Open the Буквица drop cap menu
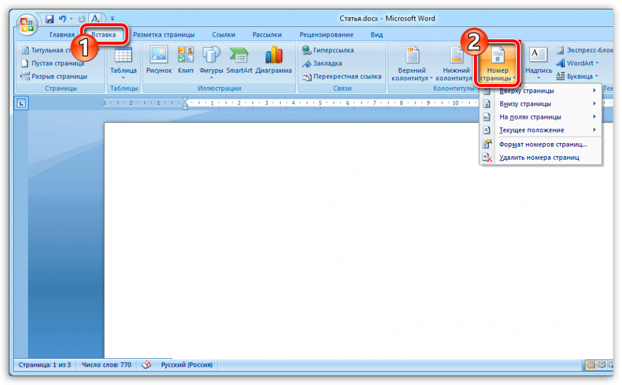Viewport: 622px width, 385px height. (577, 77)
